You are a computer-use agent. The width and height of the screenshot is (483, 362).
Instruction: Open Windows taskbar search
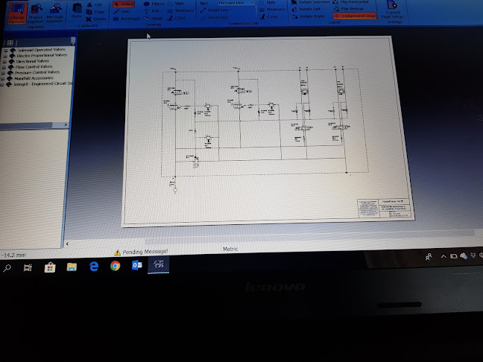pyautogui.click(x=7, y=268)
